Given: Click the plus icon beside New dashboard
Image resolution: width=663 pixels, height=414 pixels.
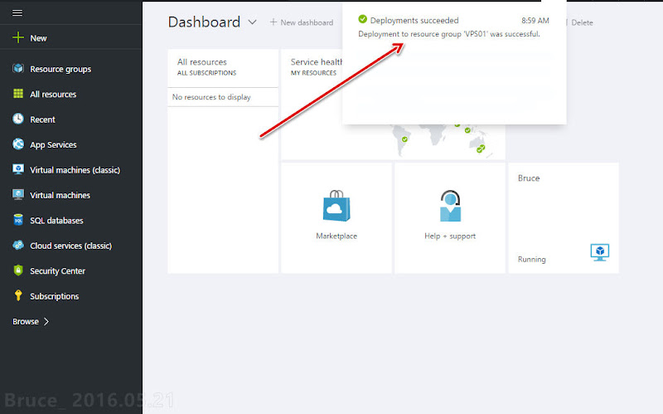Looking at the screenshot, I should (273, 22).
